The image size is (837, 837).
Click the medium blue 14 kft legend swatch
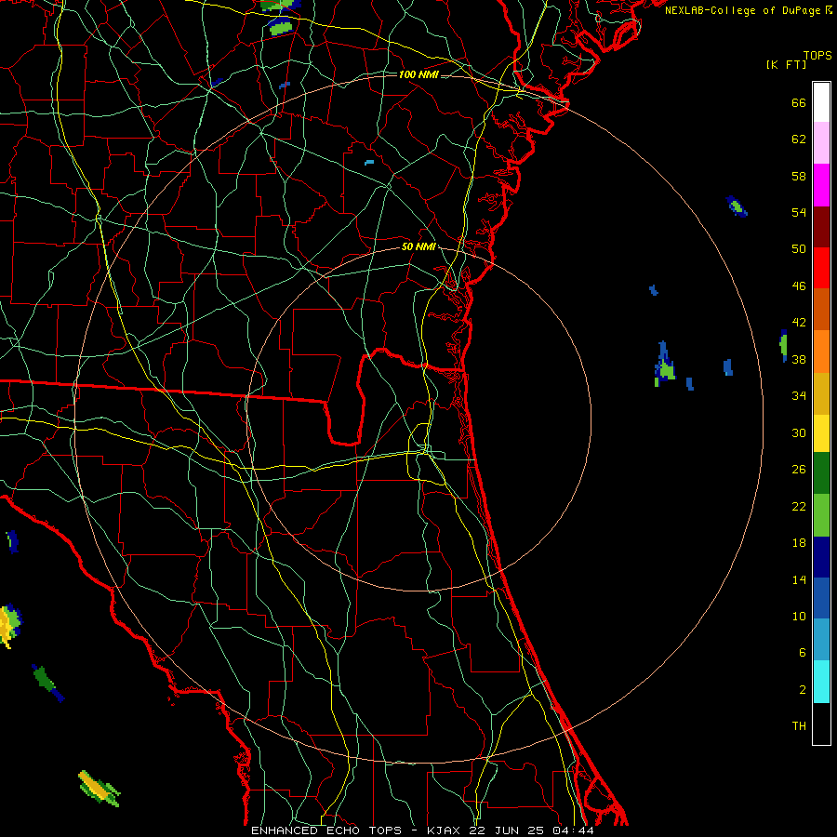(821, 598)
